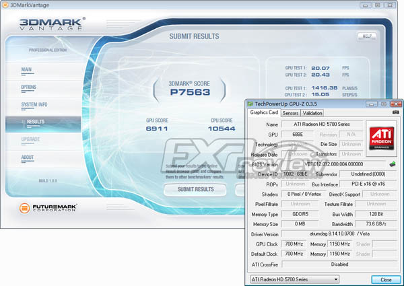Click the Futuremark Corporation logo
This screenshot has width=404, height=286.
48,208
